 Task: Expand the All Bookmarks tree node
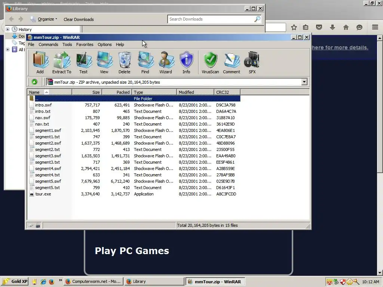tap(7, 50)
